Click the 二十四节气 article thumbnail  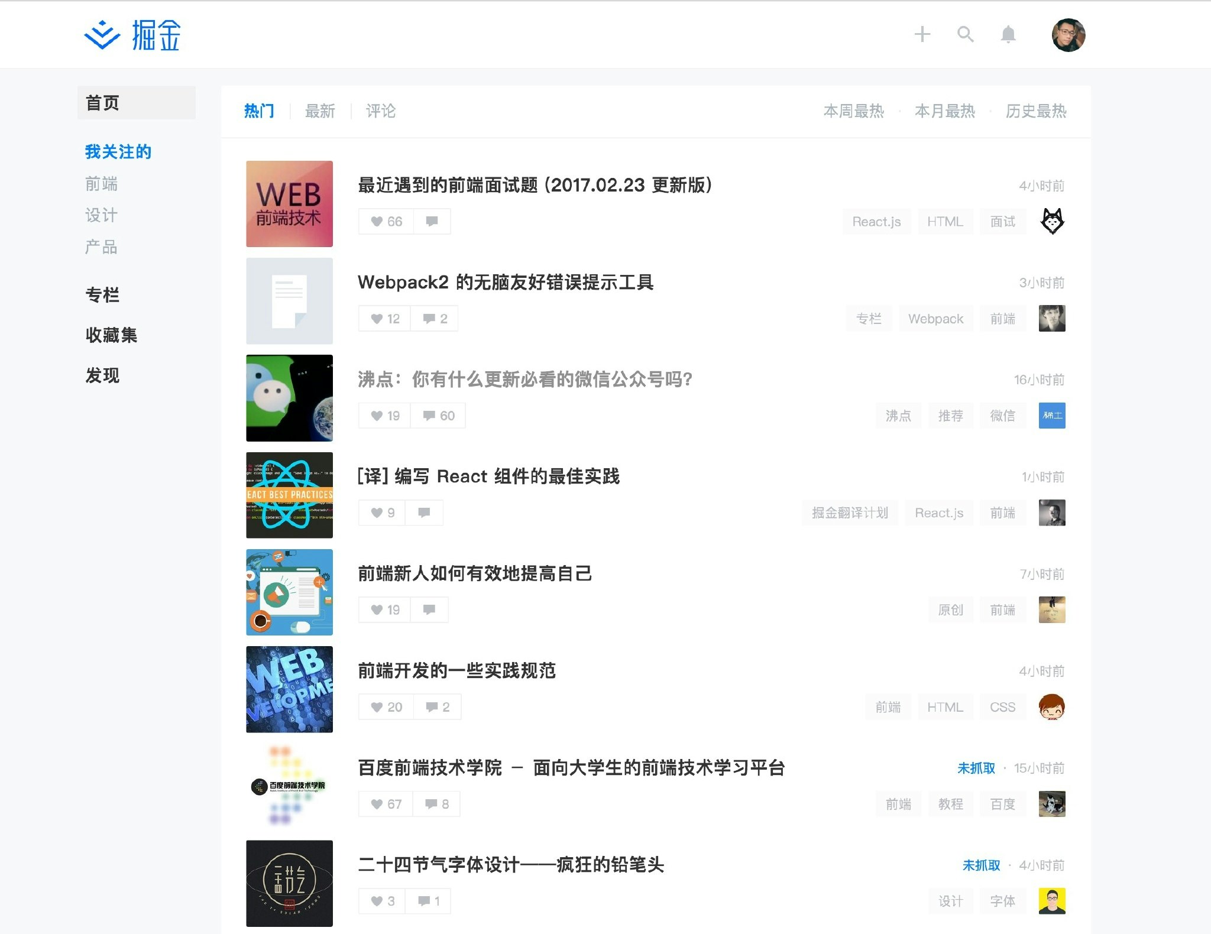point(289,883)
